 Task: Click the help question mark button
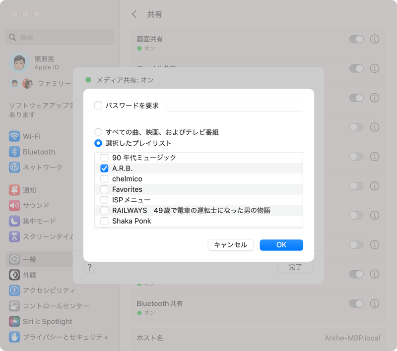click(89, 267)
